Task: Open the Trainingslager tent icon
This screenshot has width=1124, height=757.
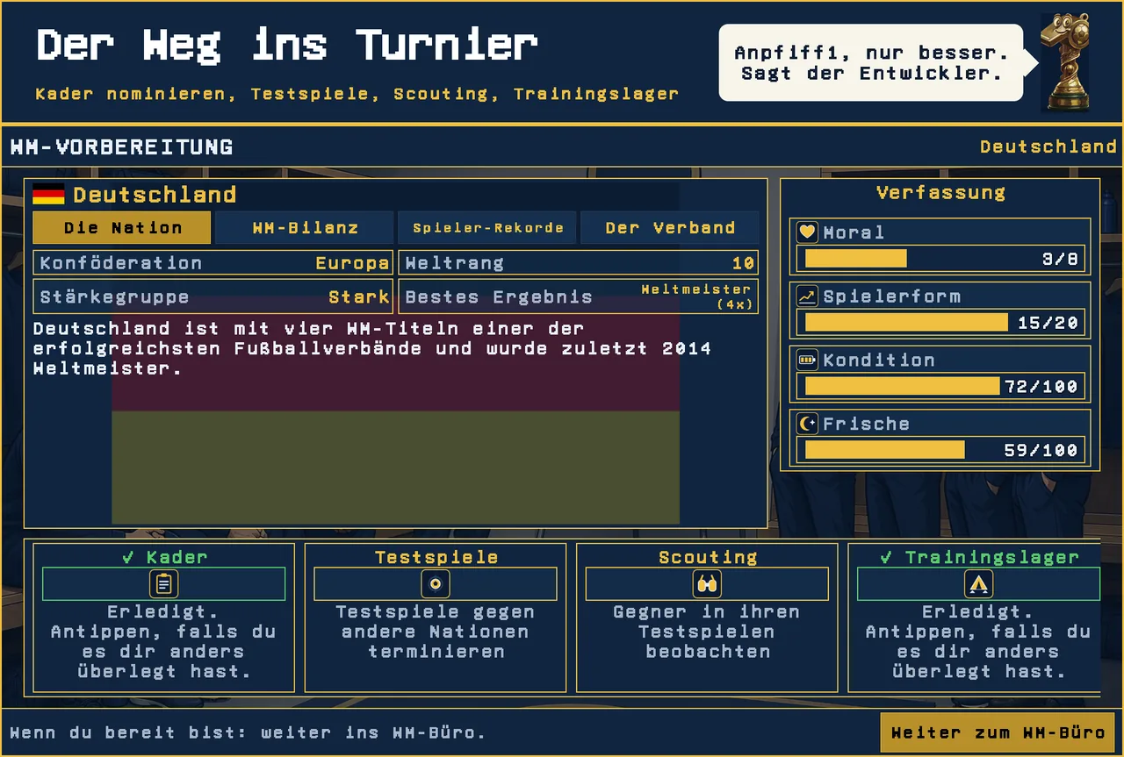Action: coord(978,583)
